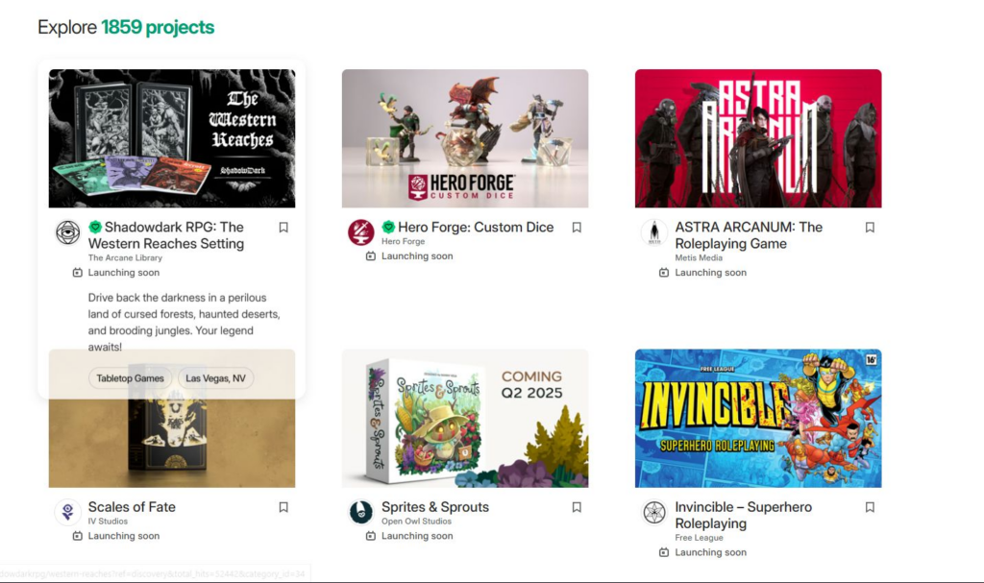Click the green verified badge on Shadowdark RPG
The width and height of the screenshot is (984, 583).
[95, 228]
